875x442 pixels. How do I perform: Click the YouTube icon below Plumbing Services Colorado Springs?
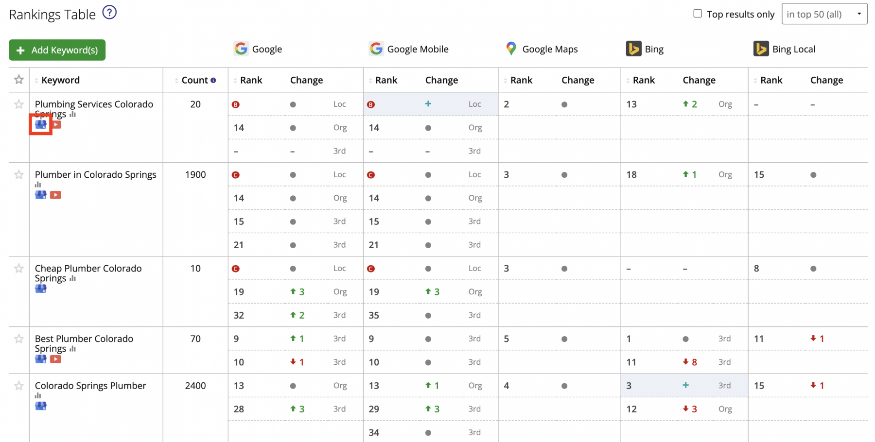click(x=55, y=125)
